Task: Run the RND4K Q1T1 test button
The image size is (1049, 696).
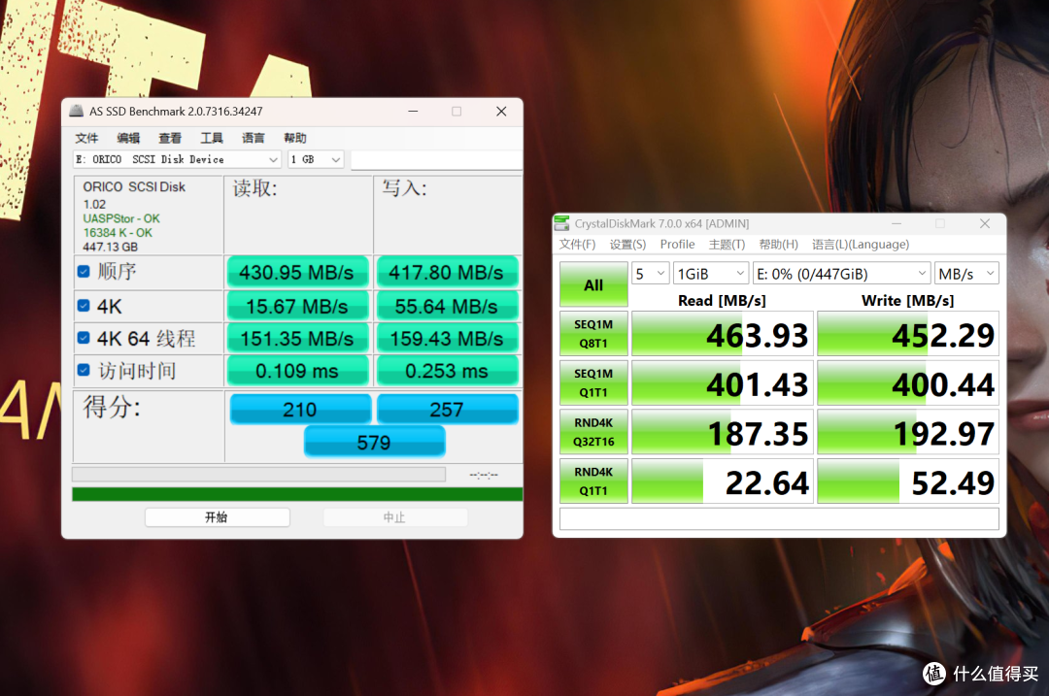Action: (593, 481)
